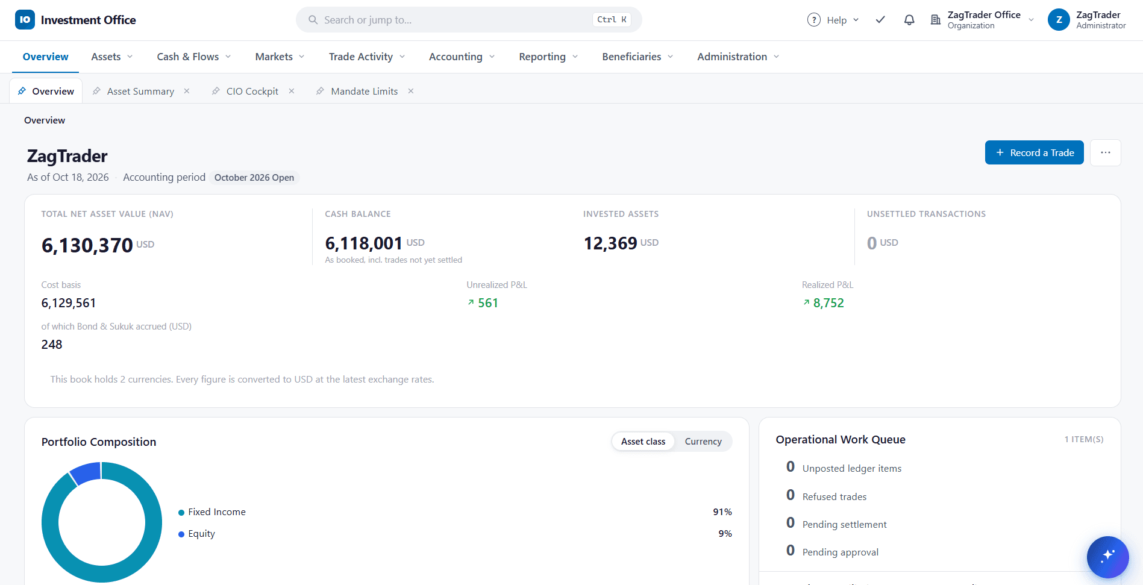Image resolution: width=1143 pixels, height=585 pixels.
Task: Close the Mandate Limits tab
Action: (x=411, y=91)
